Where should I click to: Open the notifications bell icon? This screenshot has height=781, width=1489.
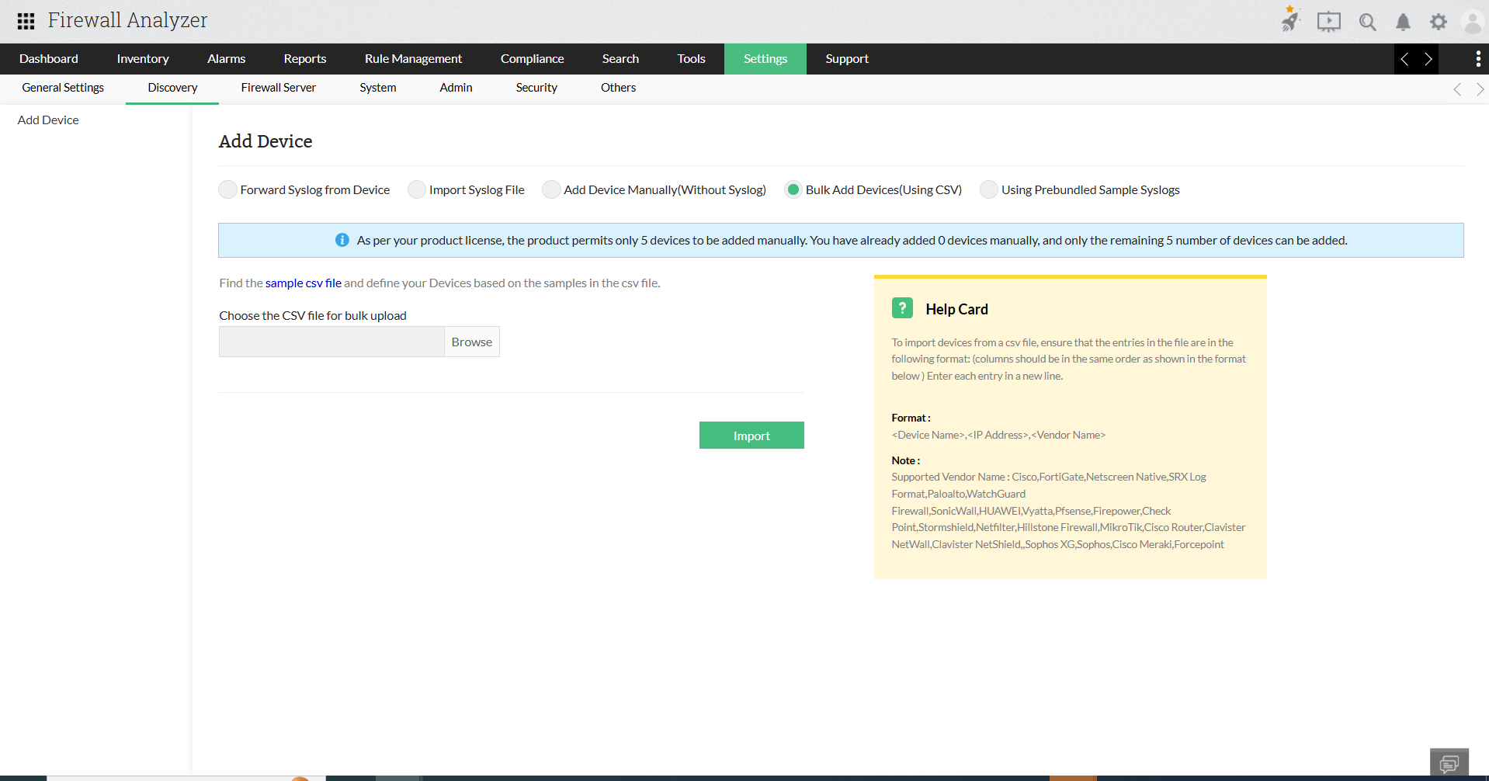[1403, 22]
